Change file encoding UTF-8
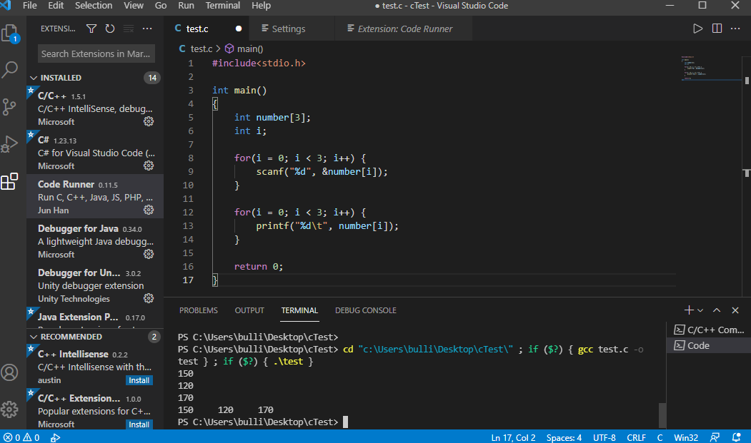 tap(604, 437)
